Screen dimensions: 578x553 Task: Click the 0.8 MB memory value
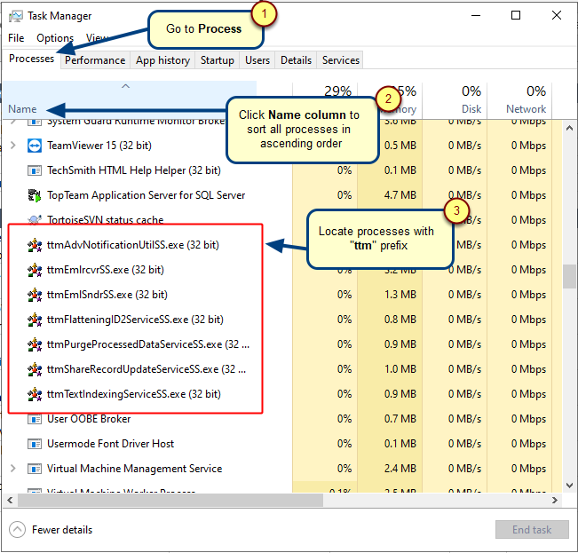click(400, 320)
